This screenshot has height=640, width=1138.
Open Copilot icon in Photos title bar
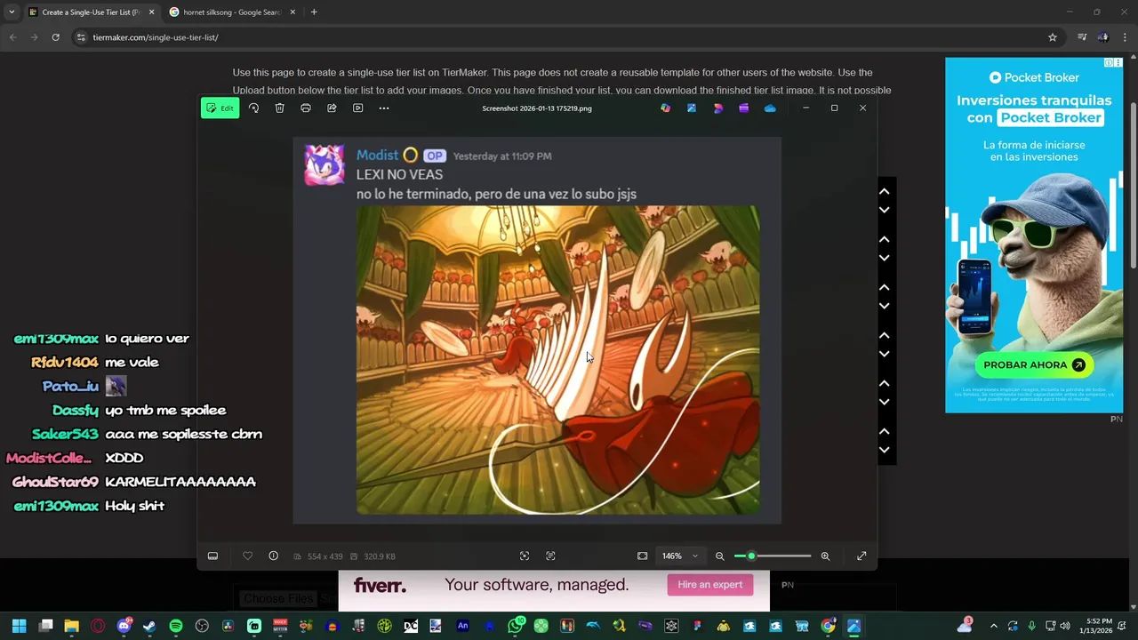click(665, 108)
